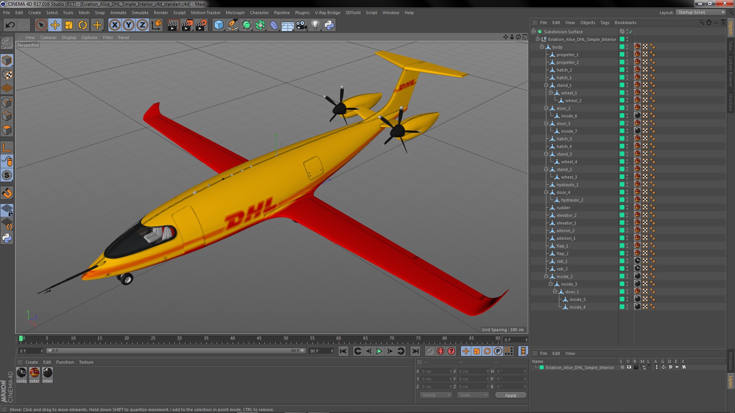
Task: Open the Layers side tab
Action: pyautogui.click(x=730, y=381)
